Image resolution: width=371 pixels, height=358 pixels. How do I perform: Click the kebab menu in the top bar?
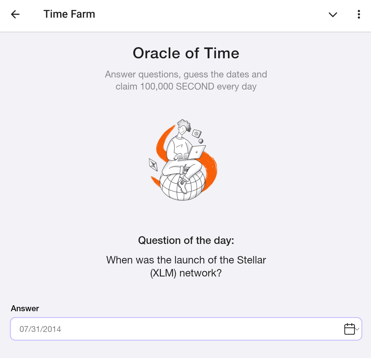(x=359, y=15)
